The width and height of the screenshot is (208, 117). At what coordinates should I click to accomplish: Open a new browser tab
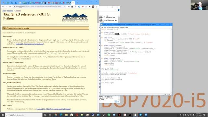point(77,3)
